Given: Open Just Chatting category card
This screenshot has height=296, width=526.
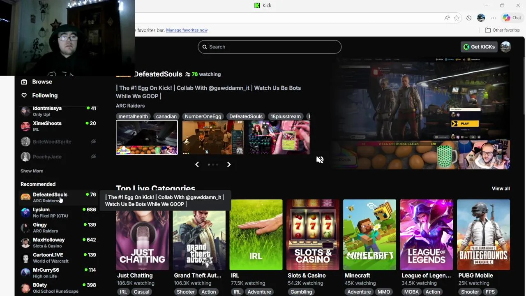Looking at the screenshot, I should pos(142,235).
